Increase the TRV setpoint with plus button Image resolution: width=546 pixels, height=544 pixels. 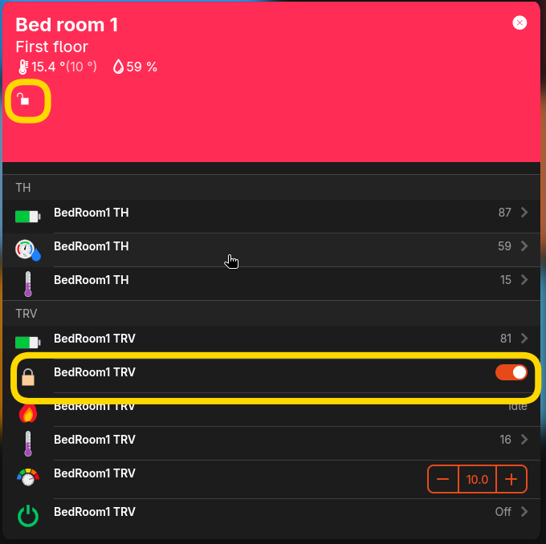pyautogui.click(x=511, y=480)
